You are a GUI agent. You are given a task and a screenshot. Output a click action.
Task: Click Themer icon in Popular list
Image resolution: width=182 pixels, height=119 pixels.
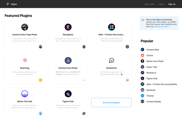pyautogui.click(x=142, y=96)
